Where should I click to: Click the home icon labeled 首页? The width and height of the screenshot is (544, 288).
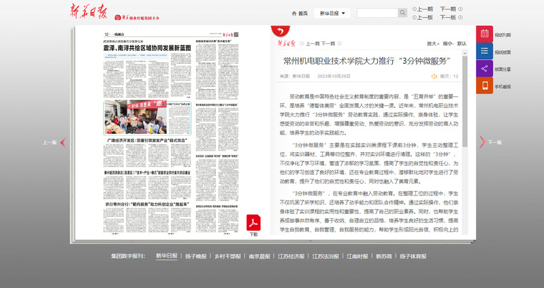[x=300, y=13]
